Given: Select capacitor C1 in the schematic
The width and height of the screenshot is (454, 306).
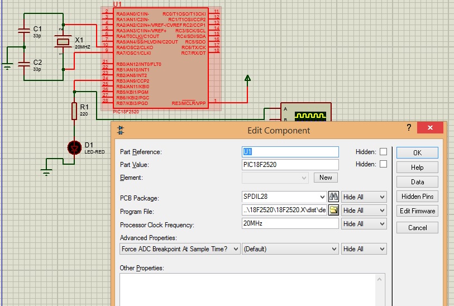Looking at the screenshot, I should coord(23,31).
